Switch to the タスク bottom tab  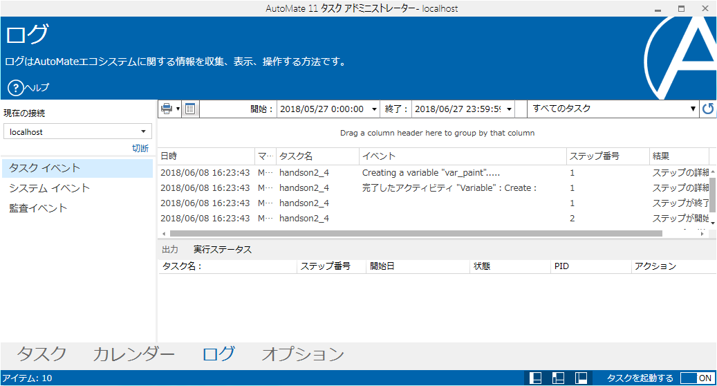(41, 354)
